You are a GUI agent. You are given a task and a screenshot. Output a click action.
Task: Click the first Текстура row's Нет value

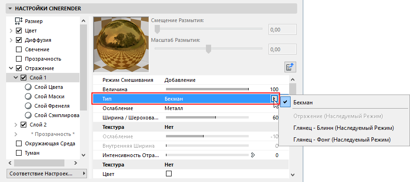point(169,127)
